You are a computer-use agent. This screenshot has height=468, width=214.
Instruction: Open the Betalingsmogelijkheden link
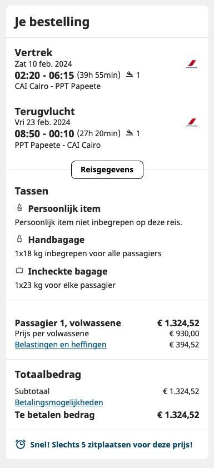click(x=59, y=402)
